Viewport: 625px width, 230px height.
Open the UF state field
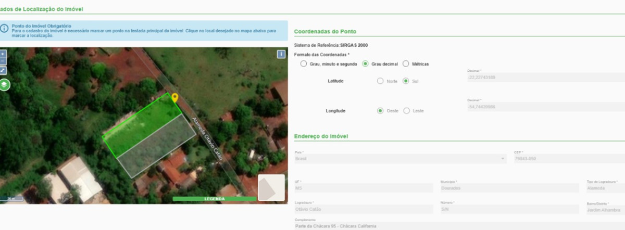pyautogui.click(x=364, y=188)
